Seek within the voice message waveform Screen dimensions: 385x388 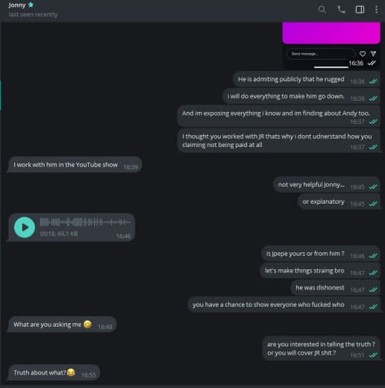85,222
